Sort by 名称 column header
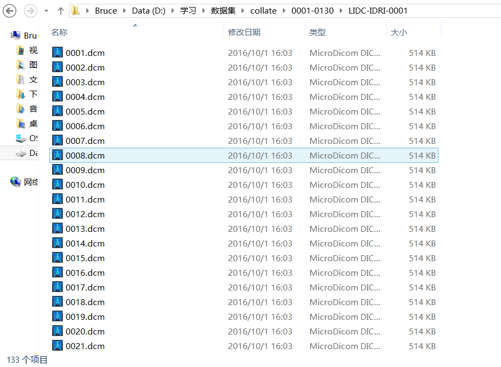Viewport: 501px width, 367px height. pyautogui.click(x=59, y=32)
